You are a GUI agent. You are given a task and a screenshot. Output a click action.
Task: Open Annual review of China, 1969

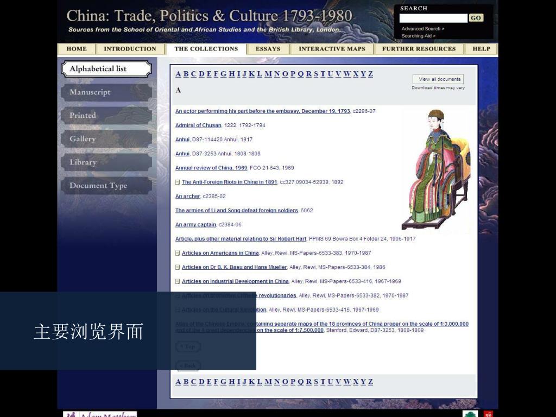coord(211,168)
